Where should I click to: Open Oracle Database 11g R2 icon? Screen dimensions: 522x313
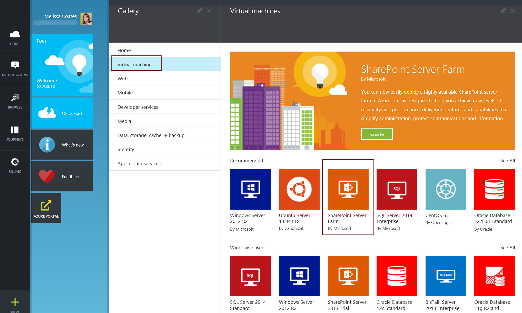click(495, 276)
